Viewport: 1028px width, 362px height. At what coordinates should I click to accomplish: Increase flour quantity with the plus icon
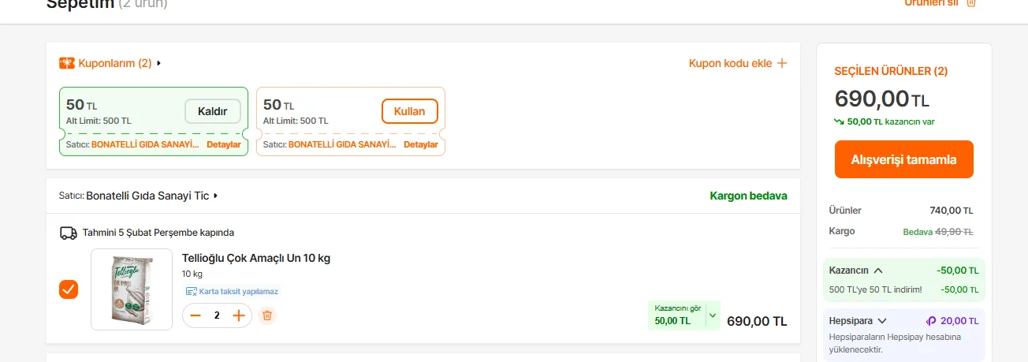click(239, 315)
